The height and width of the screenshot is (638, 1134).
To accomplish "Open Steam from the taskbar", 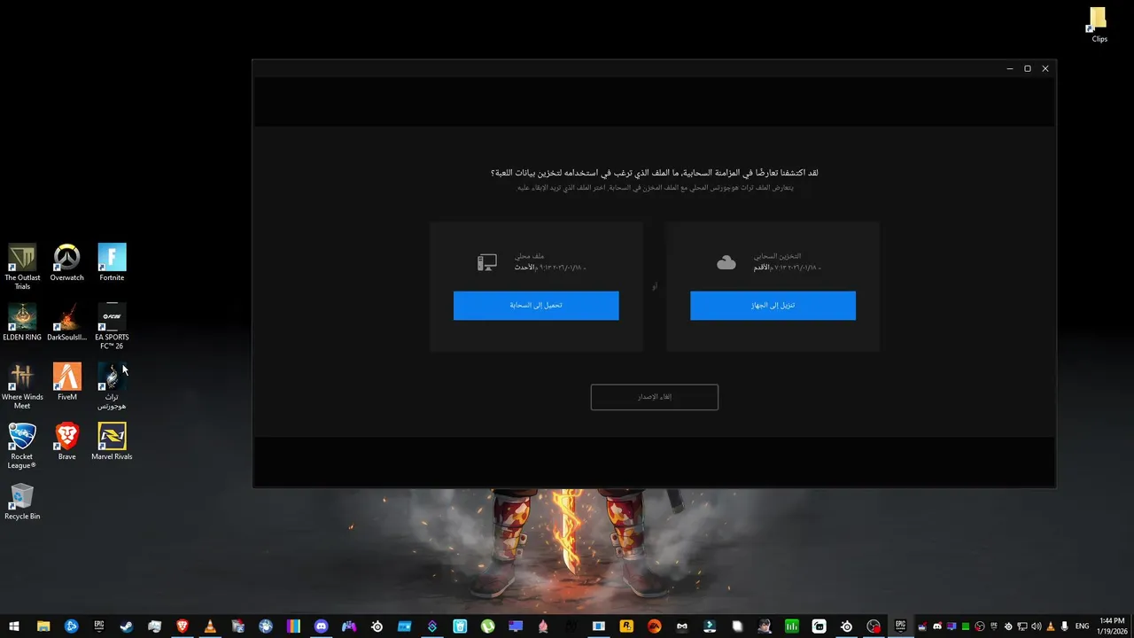I will click(127, 626).
